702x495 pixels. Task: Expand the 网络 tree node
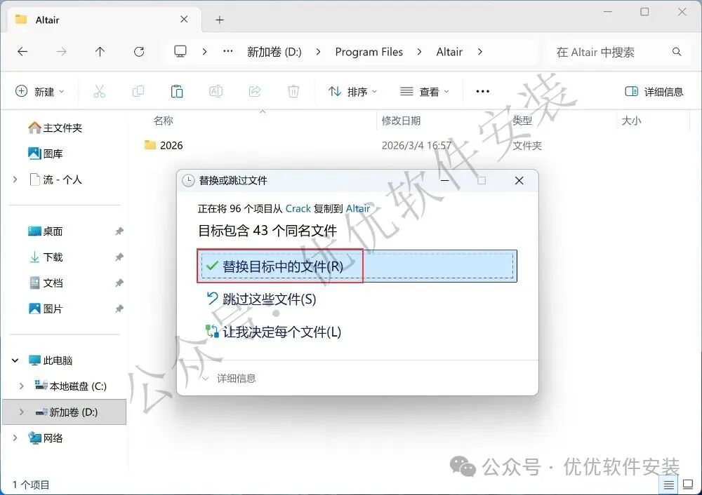(x=15, y=438)
